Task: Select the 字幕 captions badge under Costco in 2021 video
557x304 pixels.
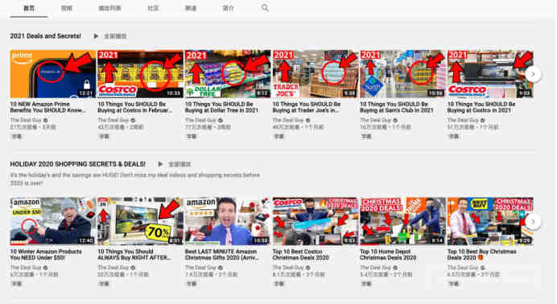Action: [x=454, y=136]
